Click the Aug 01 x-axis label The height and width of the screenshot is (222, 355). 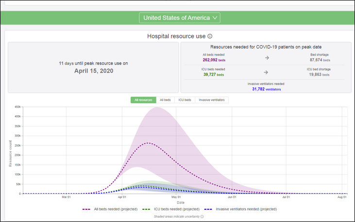pos(342,197)
